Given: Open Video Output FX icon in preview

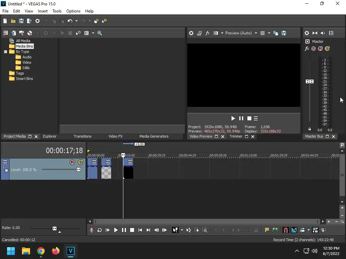Looking at the screenshot, I should tap(207, 33).
